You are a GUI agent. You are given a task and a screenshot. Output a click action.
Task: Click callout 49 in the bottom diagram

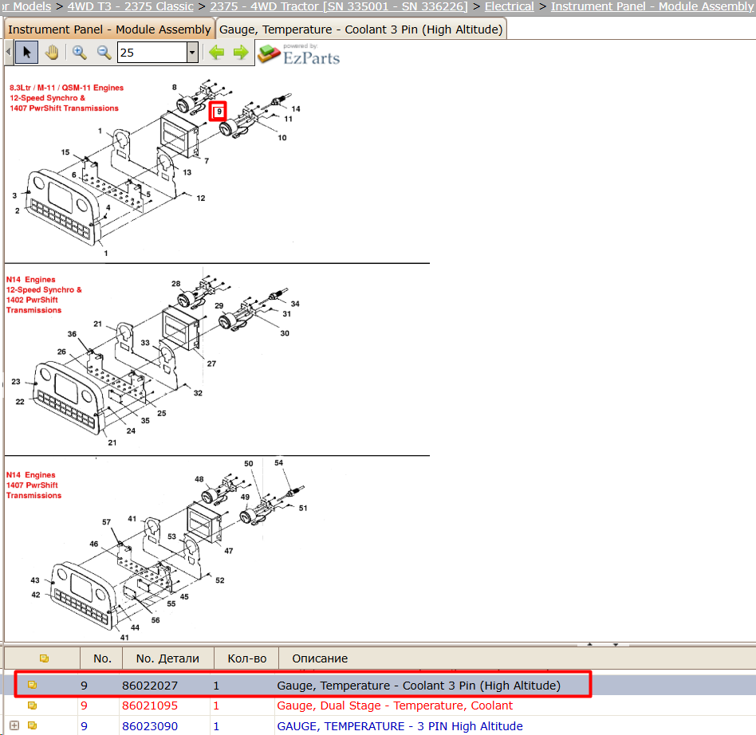click(x=245, y=497)
